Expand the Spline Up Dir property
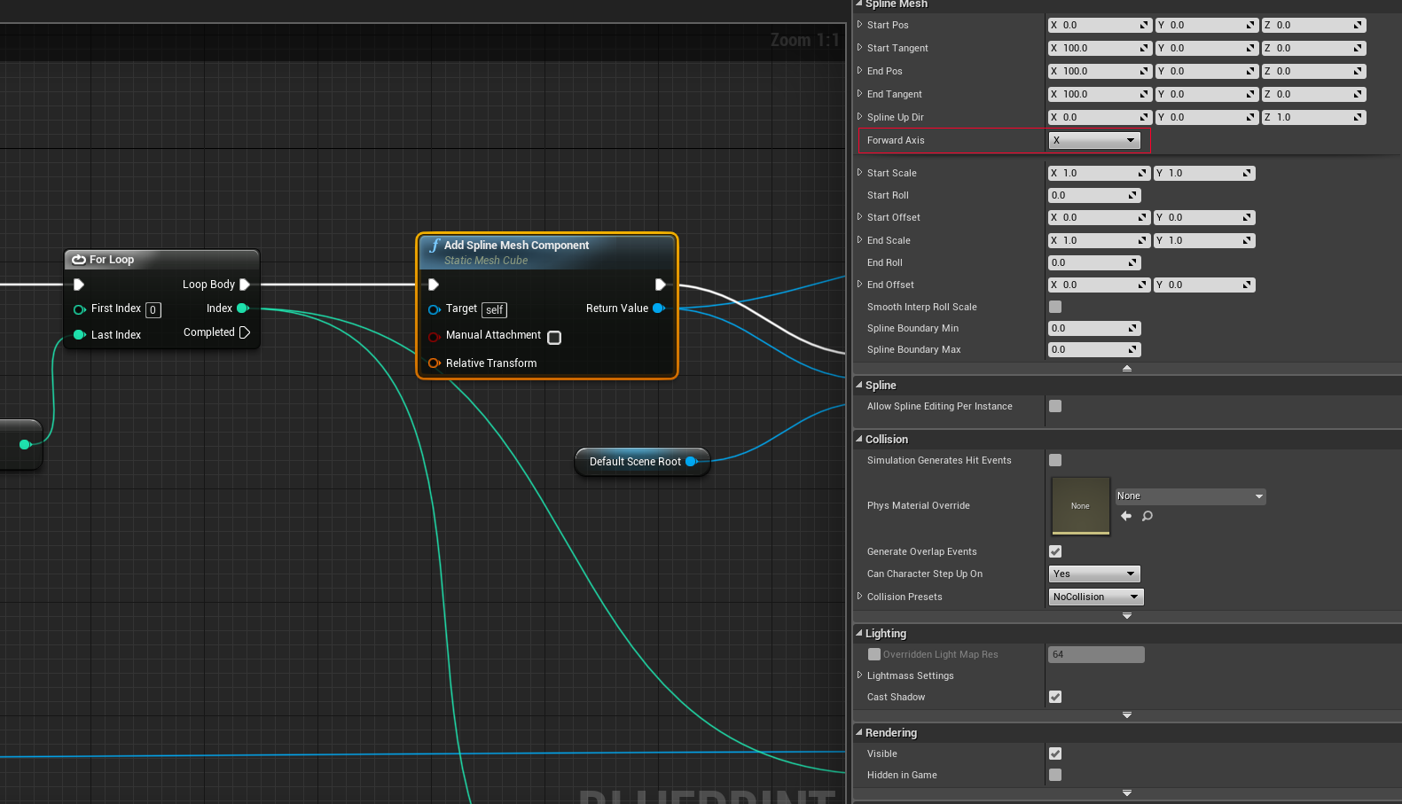The height and width of the screenshot is (804, 1402). pos(859,117)
